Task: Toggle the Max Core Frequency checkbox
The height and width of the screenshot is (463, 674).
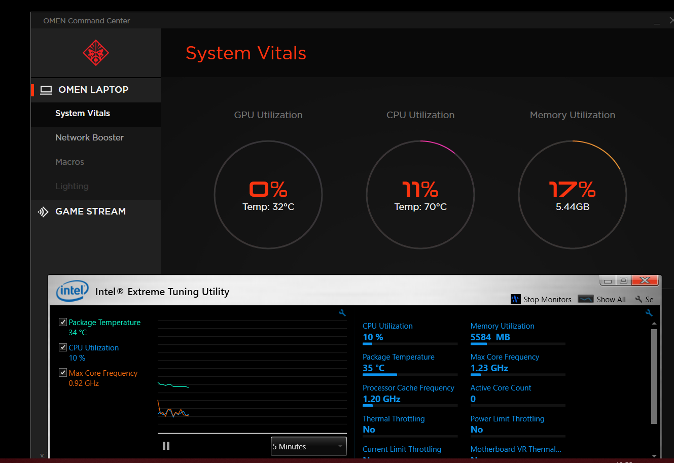Action: pyautogui.click(x=62, y=372)
